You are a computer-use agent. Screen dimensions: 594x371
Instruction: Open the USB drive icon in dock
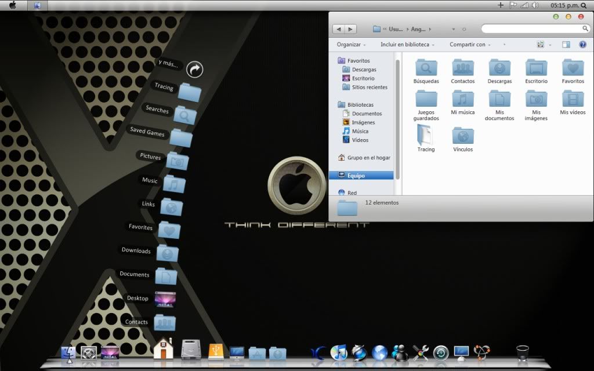point(216,351)
